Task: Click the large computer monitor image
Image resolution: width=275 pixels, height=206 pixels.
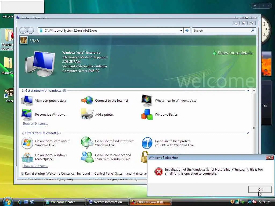Action: coord(41,64)
